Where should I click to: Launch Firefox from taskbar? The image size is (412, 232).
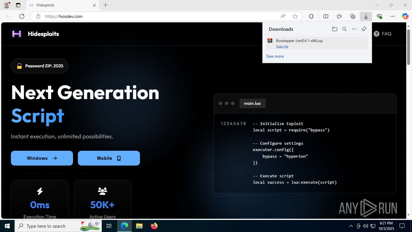(x=154, y=226)
